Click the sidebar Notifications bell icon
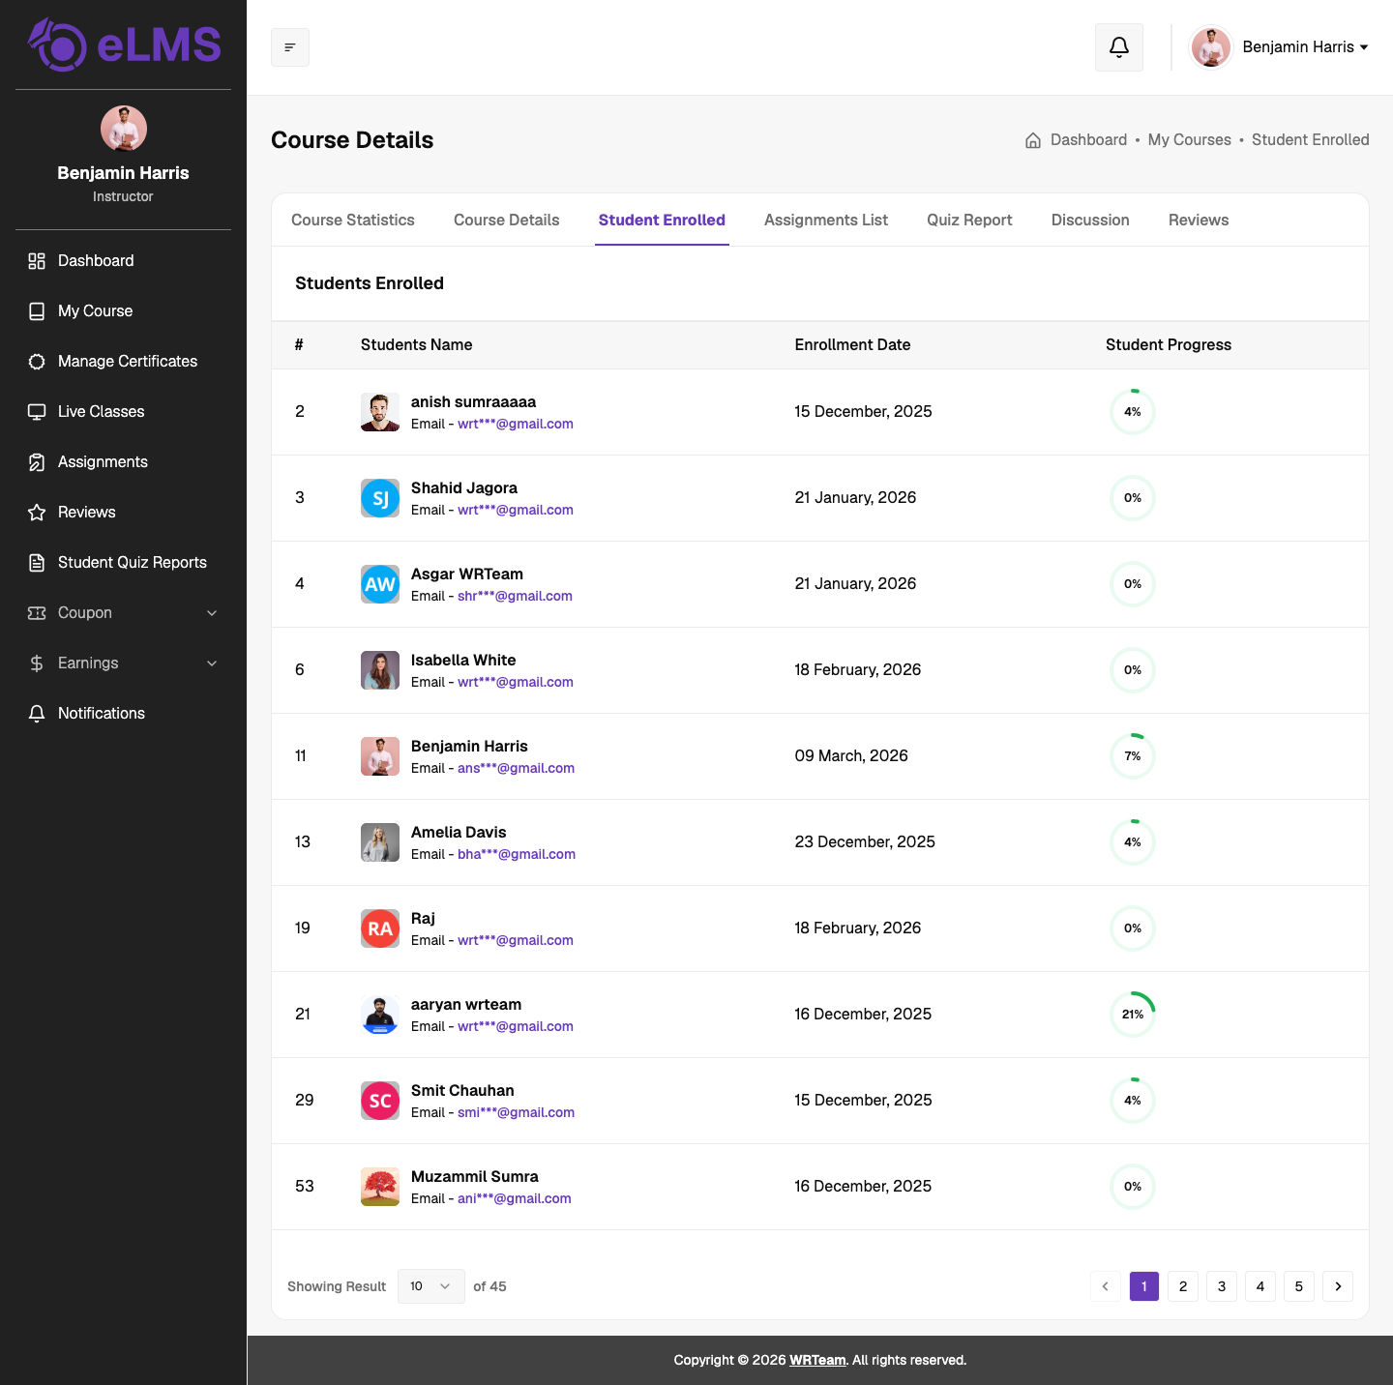The height and width of the screenshot is (1385, 1393). click(37, 714)
